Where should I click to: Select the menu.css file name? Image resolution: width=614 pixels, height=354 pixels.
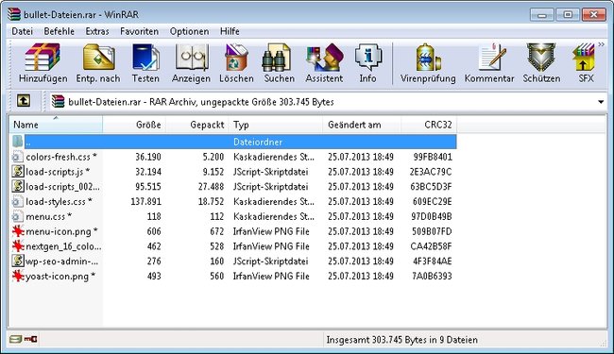point(49,216)
